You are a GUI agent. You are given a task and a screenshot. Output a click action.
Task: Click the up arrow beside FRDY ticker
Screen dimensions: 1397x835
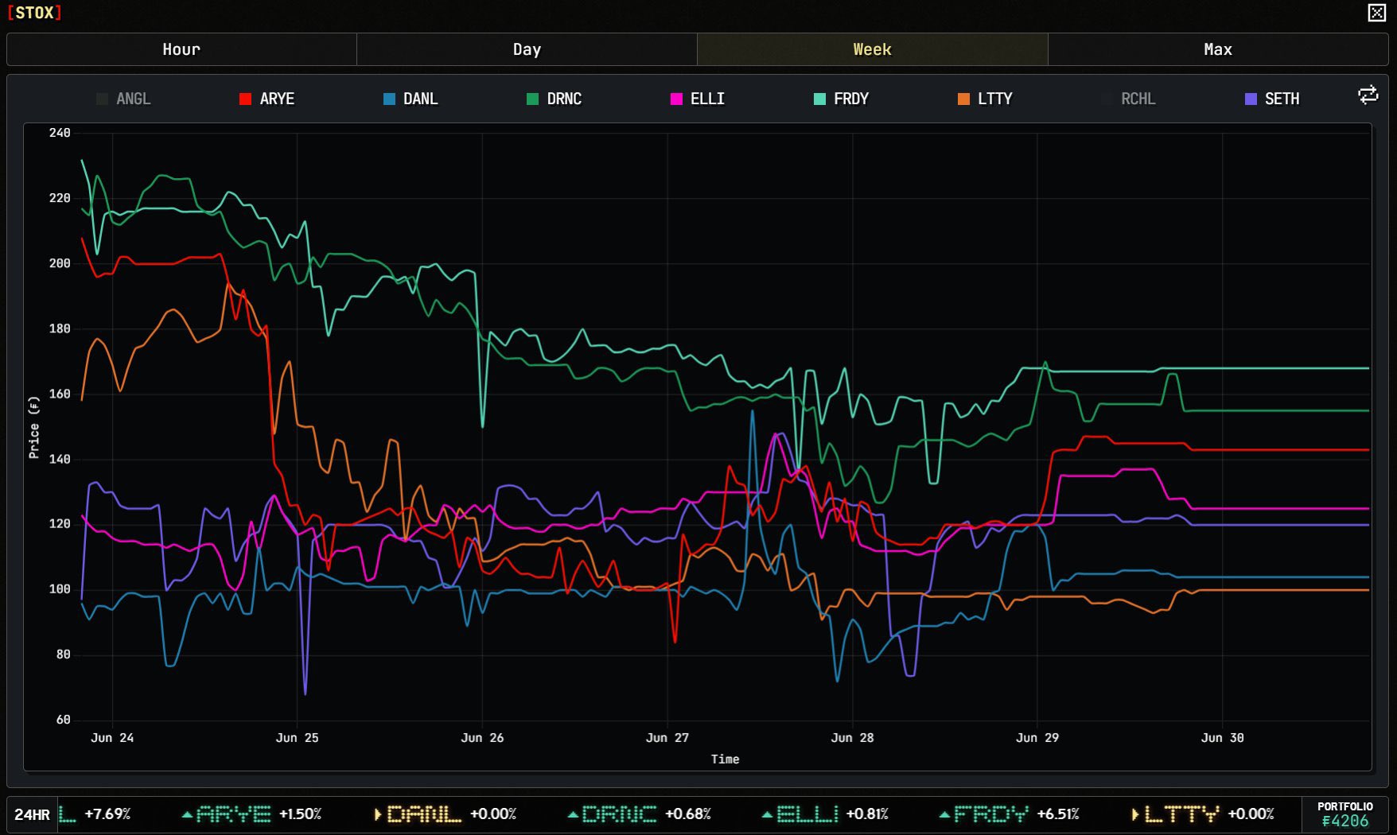point(944,814)
